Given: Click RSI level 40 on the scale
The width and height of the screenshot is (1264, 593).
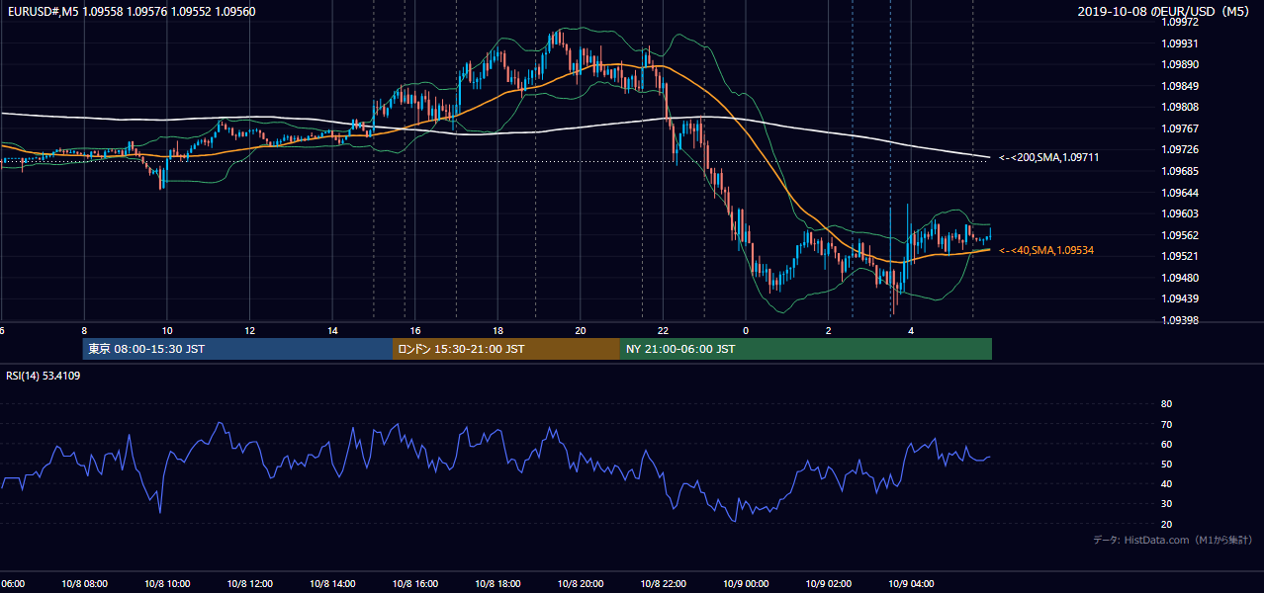Looking at the screenshot, I should tap(1166, 483).
